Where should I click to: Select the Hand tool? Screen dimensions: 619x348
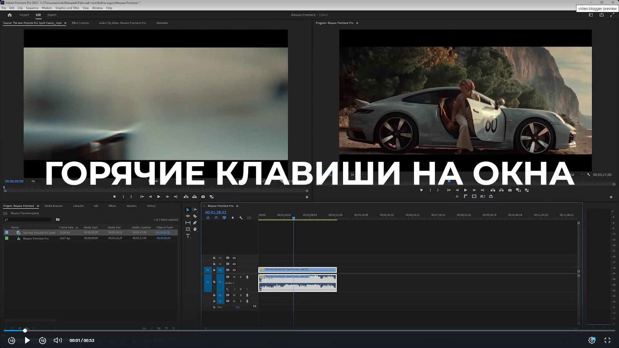point(195,229)
